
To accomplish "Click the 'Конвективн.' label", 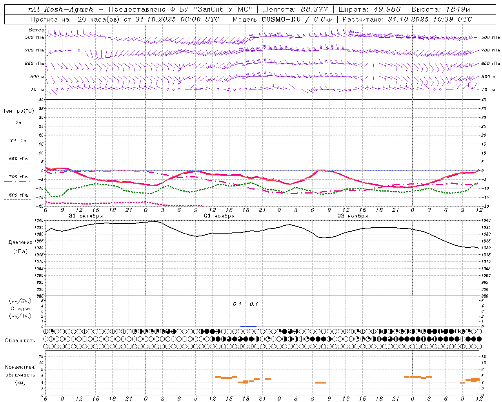I will pyautogui.click(x=20, y=367).
